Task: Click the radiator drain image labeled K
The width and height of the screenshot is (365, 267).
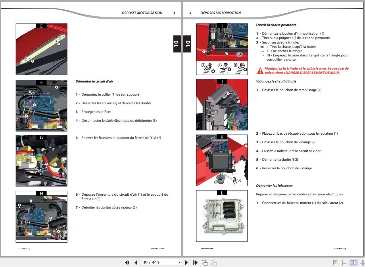Action: (222, 160)
